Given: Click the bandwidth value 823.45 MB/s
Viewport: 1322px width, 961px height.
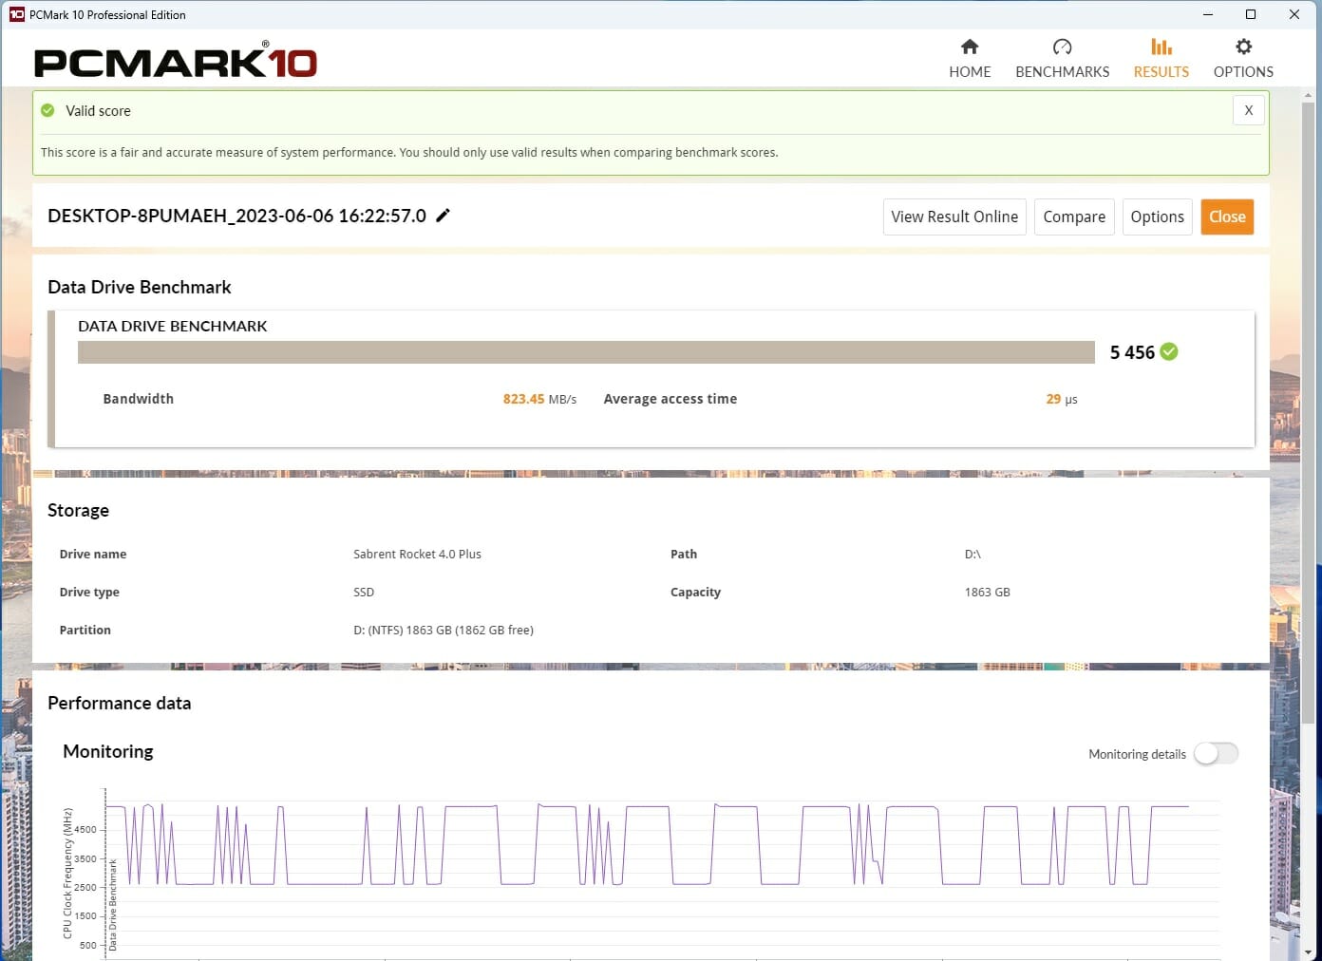Looking at the screenshot, I should click(x=539, y=400).
